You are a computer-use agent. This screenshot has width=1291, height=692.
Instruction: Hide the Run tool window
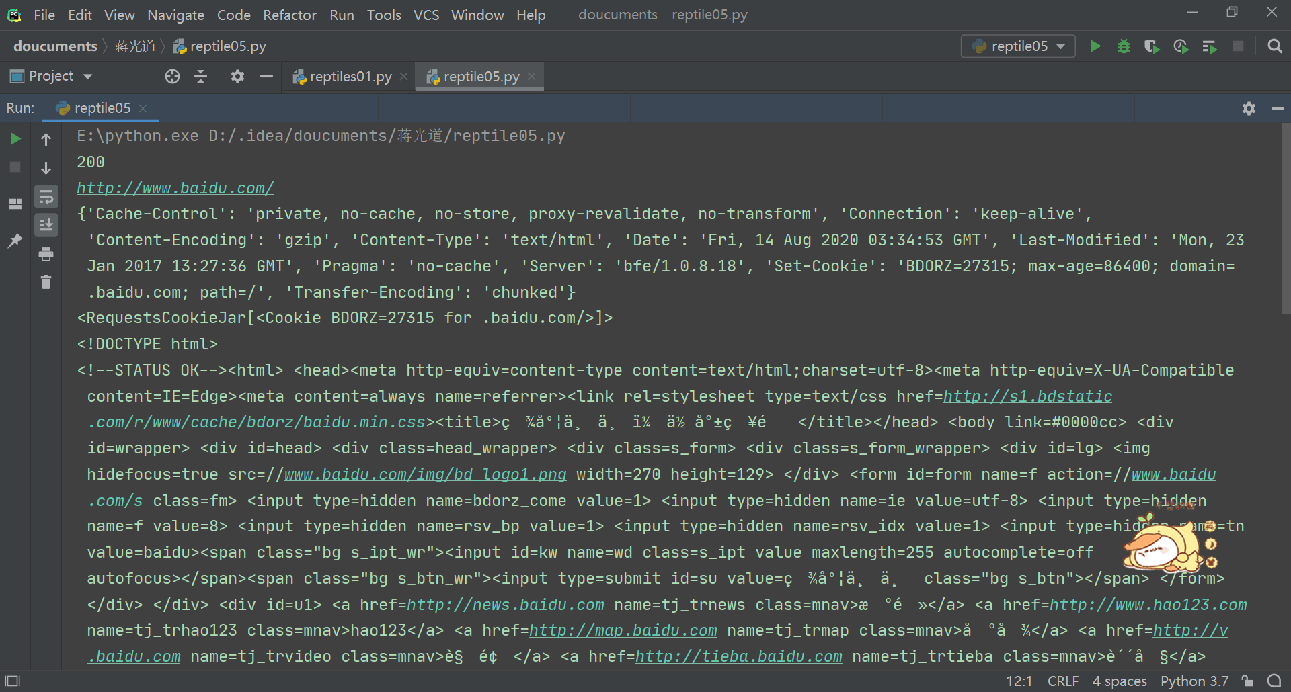pyautogui.click(x=1278, y=108)
